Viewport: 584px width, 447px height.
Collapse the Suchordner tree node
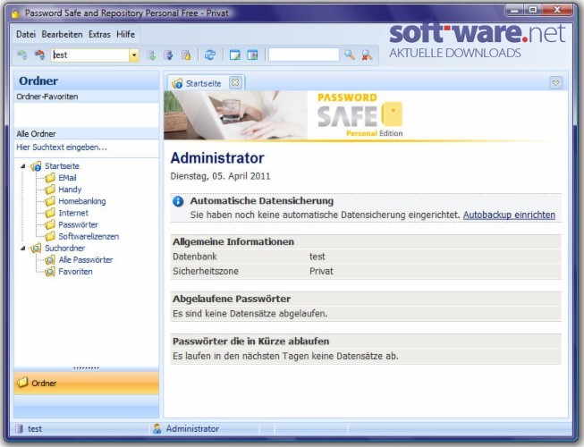23,248
